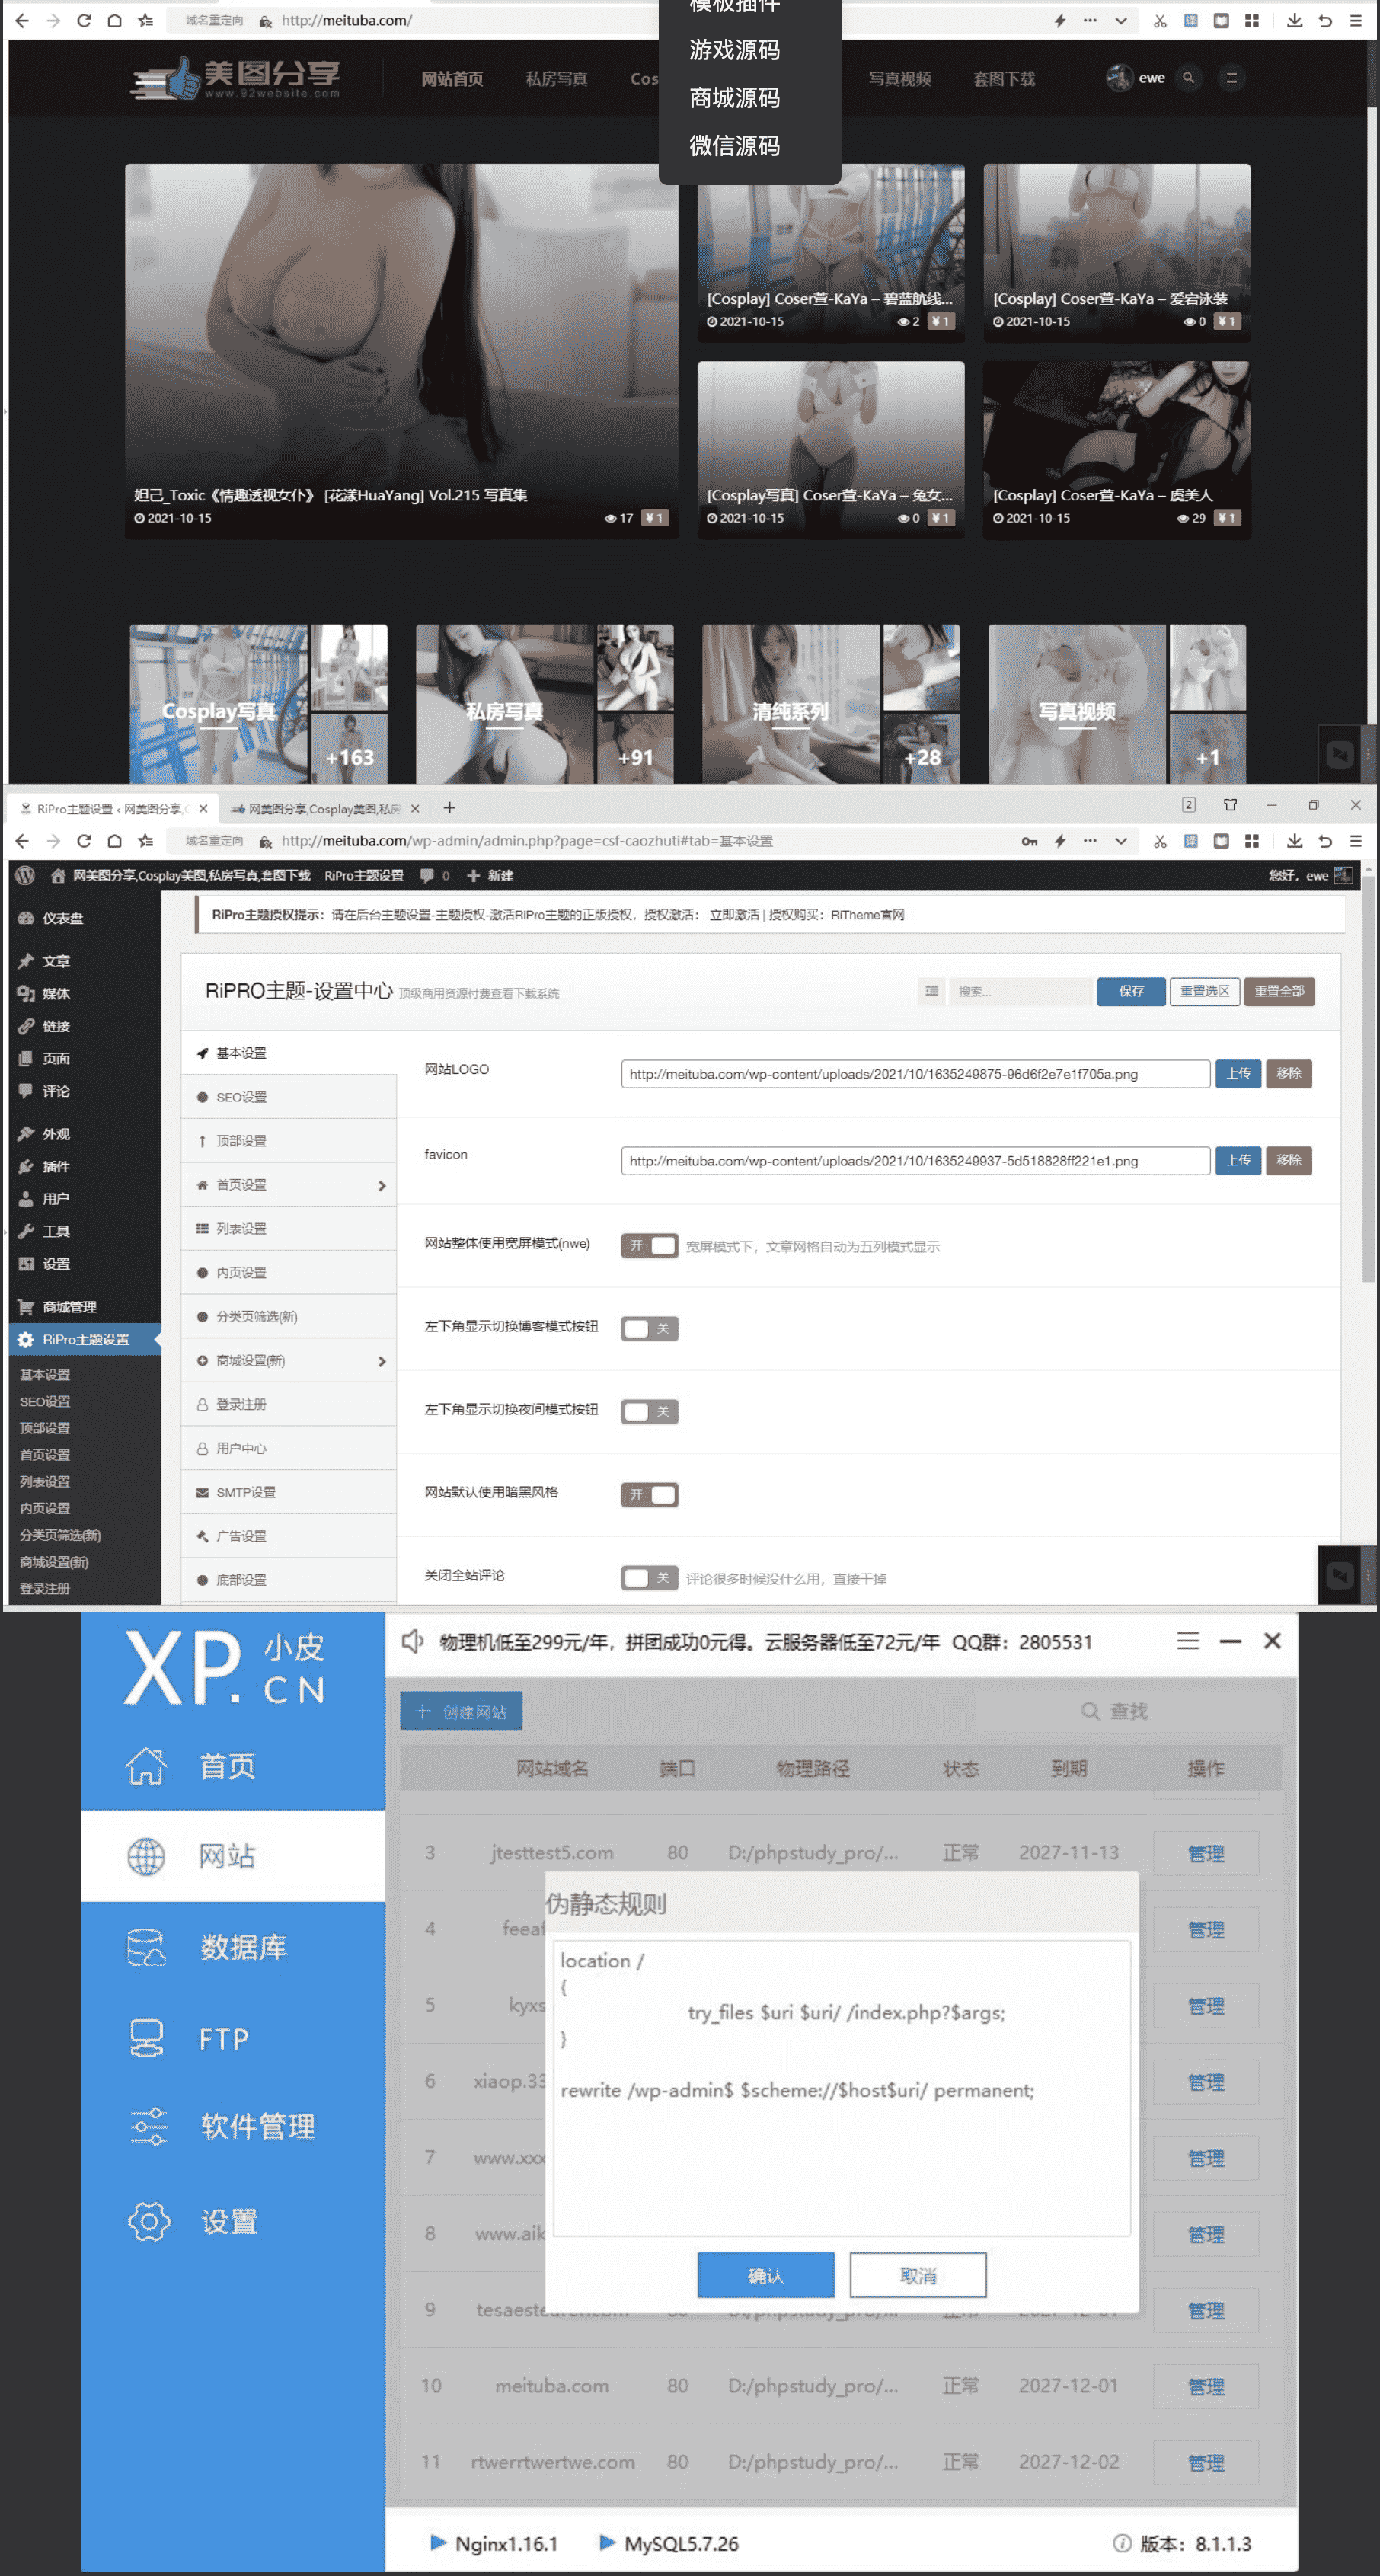This screenshot has width=1380, height=2576.
Task: Toggle 网站默认使用暗黑风格 switch
Action: click(x=649, y=1494)
